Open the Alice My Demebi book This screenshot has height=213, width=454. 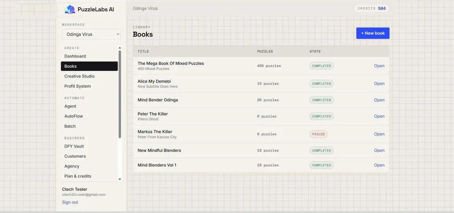pos(379,84)
